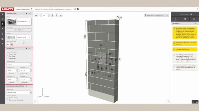Toggle Concrete checkbox under 15.5 edge distance

pos(7,83)
